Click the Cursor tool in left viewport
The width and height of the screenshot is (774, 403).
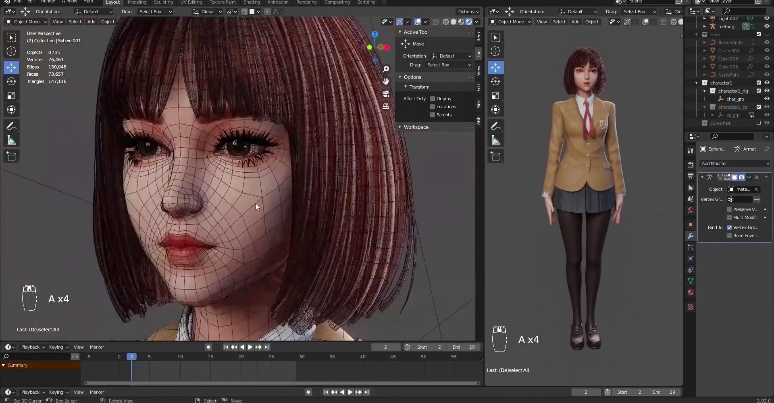(x=11, y=51)
